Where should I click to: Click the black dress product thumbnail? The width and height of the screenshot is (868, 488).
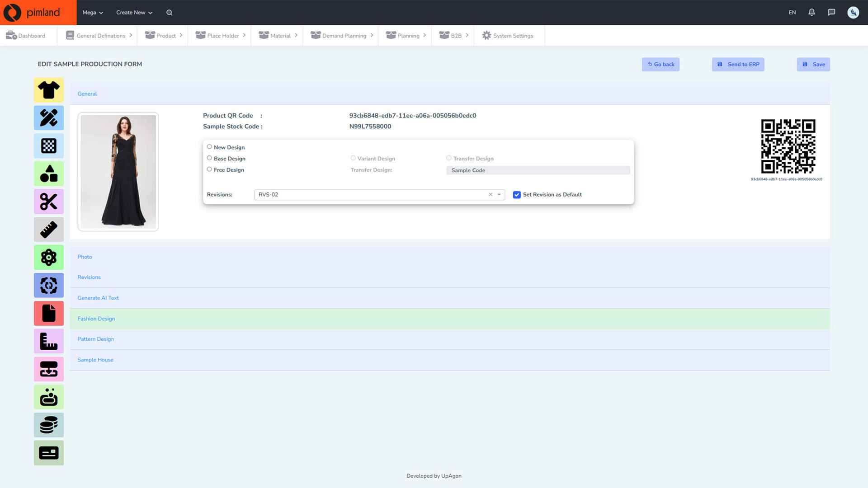[x=118, y=172]
